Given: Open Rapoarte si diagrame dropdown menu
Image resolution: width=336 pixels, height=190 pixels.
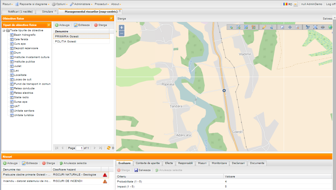Looking at the screenshot, I should pyautogui.click(x=32, y=4).
